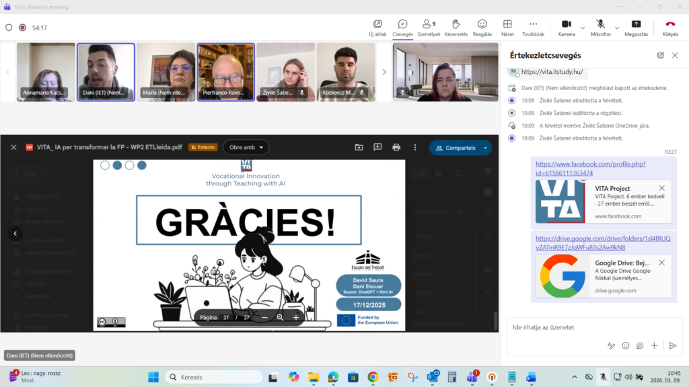Open the 'Obre amb' dropdown
Image resolution: width=689 pixels, height=387 pixels.
pyautogui.click(x=246, y=147)
